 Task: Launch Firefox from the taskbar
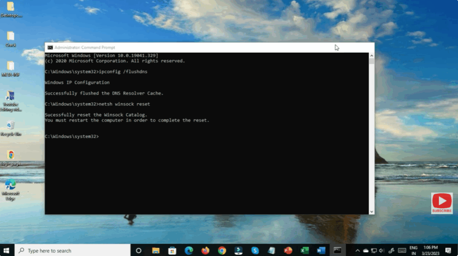[x=205, y=251]
